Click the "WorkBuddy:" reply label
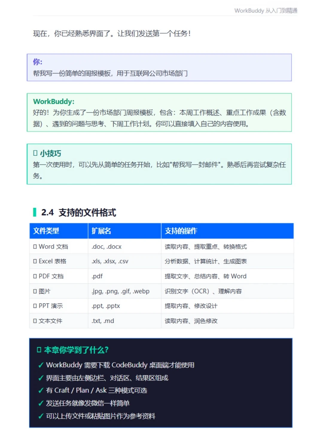The image size is (323, 432). pos(54,101)
